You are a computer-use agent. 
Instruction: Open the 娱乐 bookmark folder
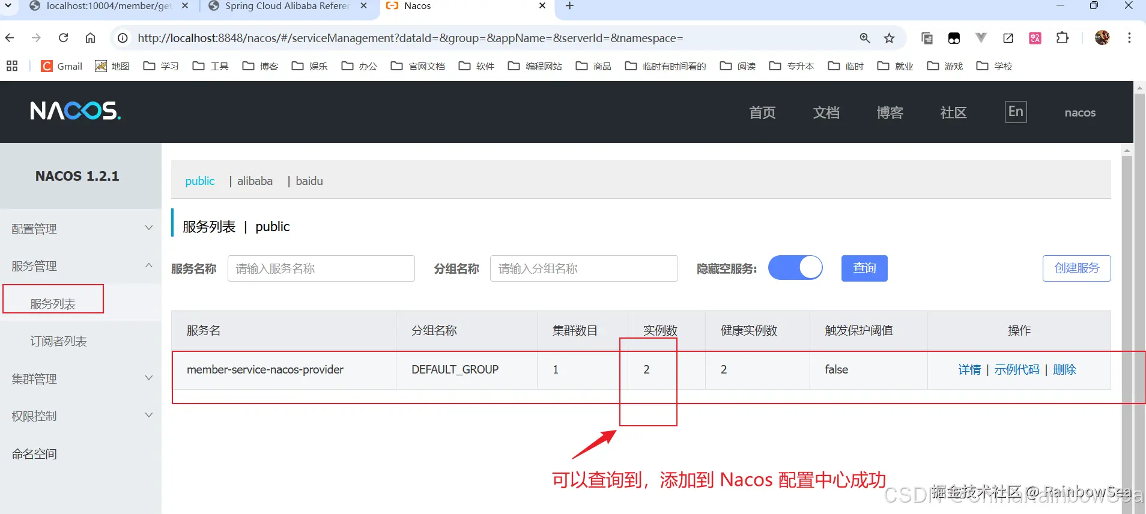tap(309, 66)
